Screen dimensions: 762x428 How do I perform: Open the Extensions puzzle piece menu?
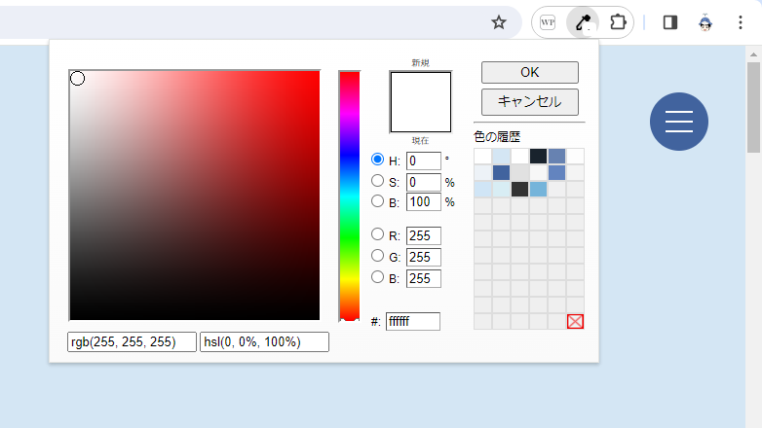(x=618, y=22)
